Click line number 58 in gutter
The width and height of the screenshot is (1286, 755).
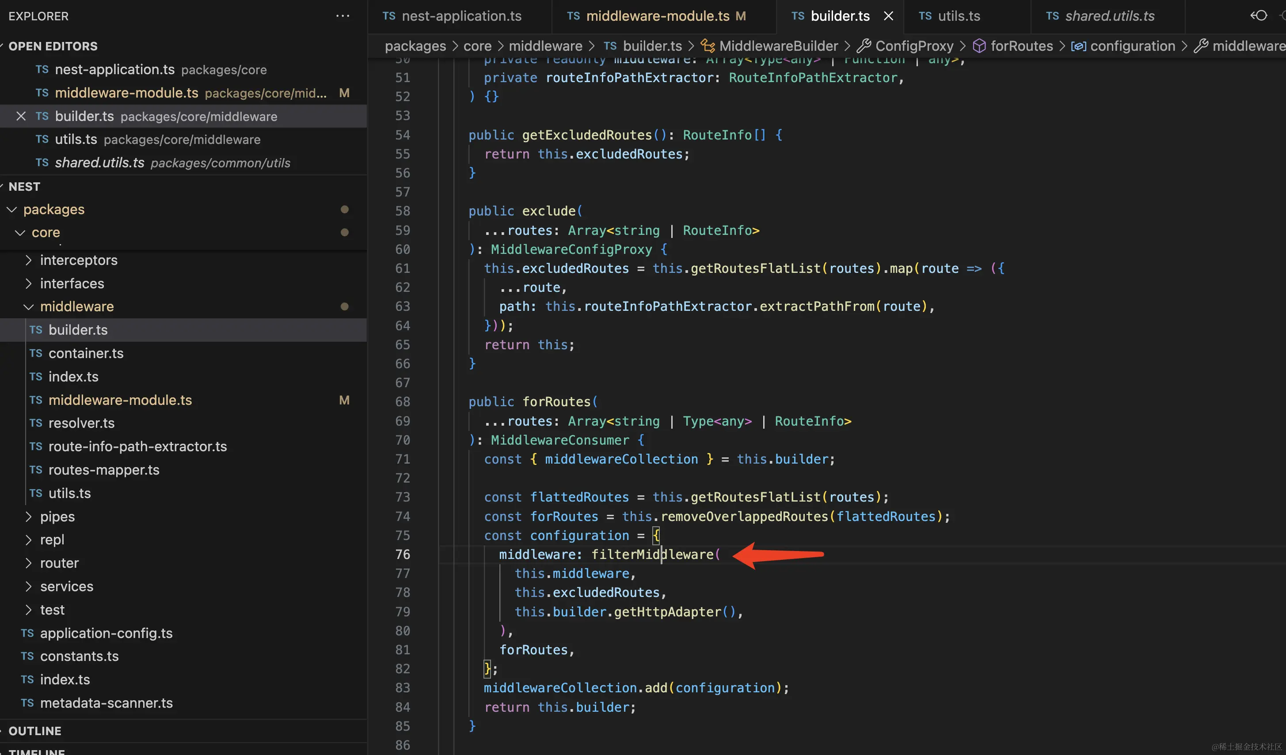[403, 211]
